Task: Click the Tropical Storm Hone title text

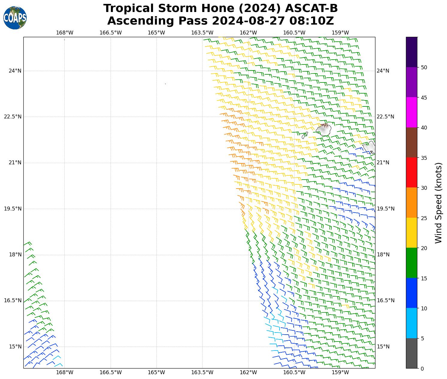Action: pyautogui.click(x=221, y=8)
